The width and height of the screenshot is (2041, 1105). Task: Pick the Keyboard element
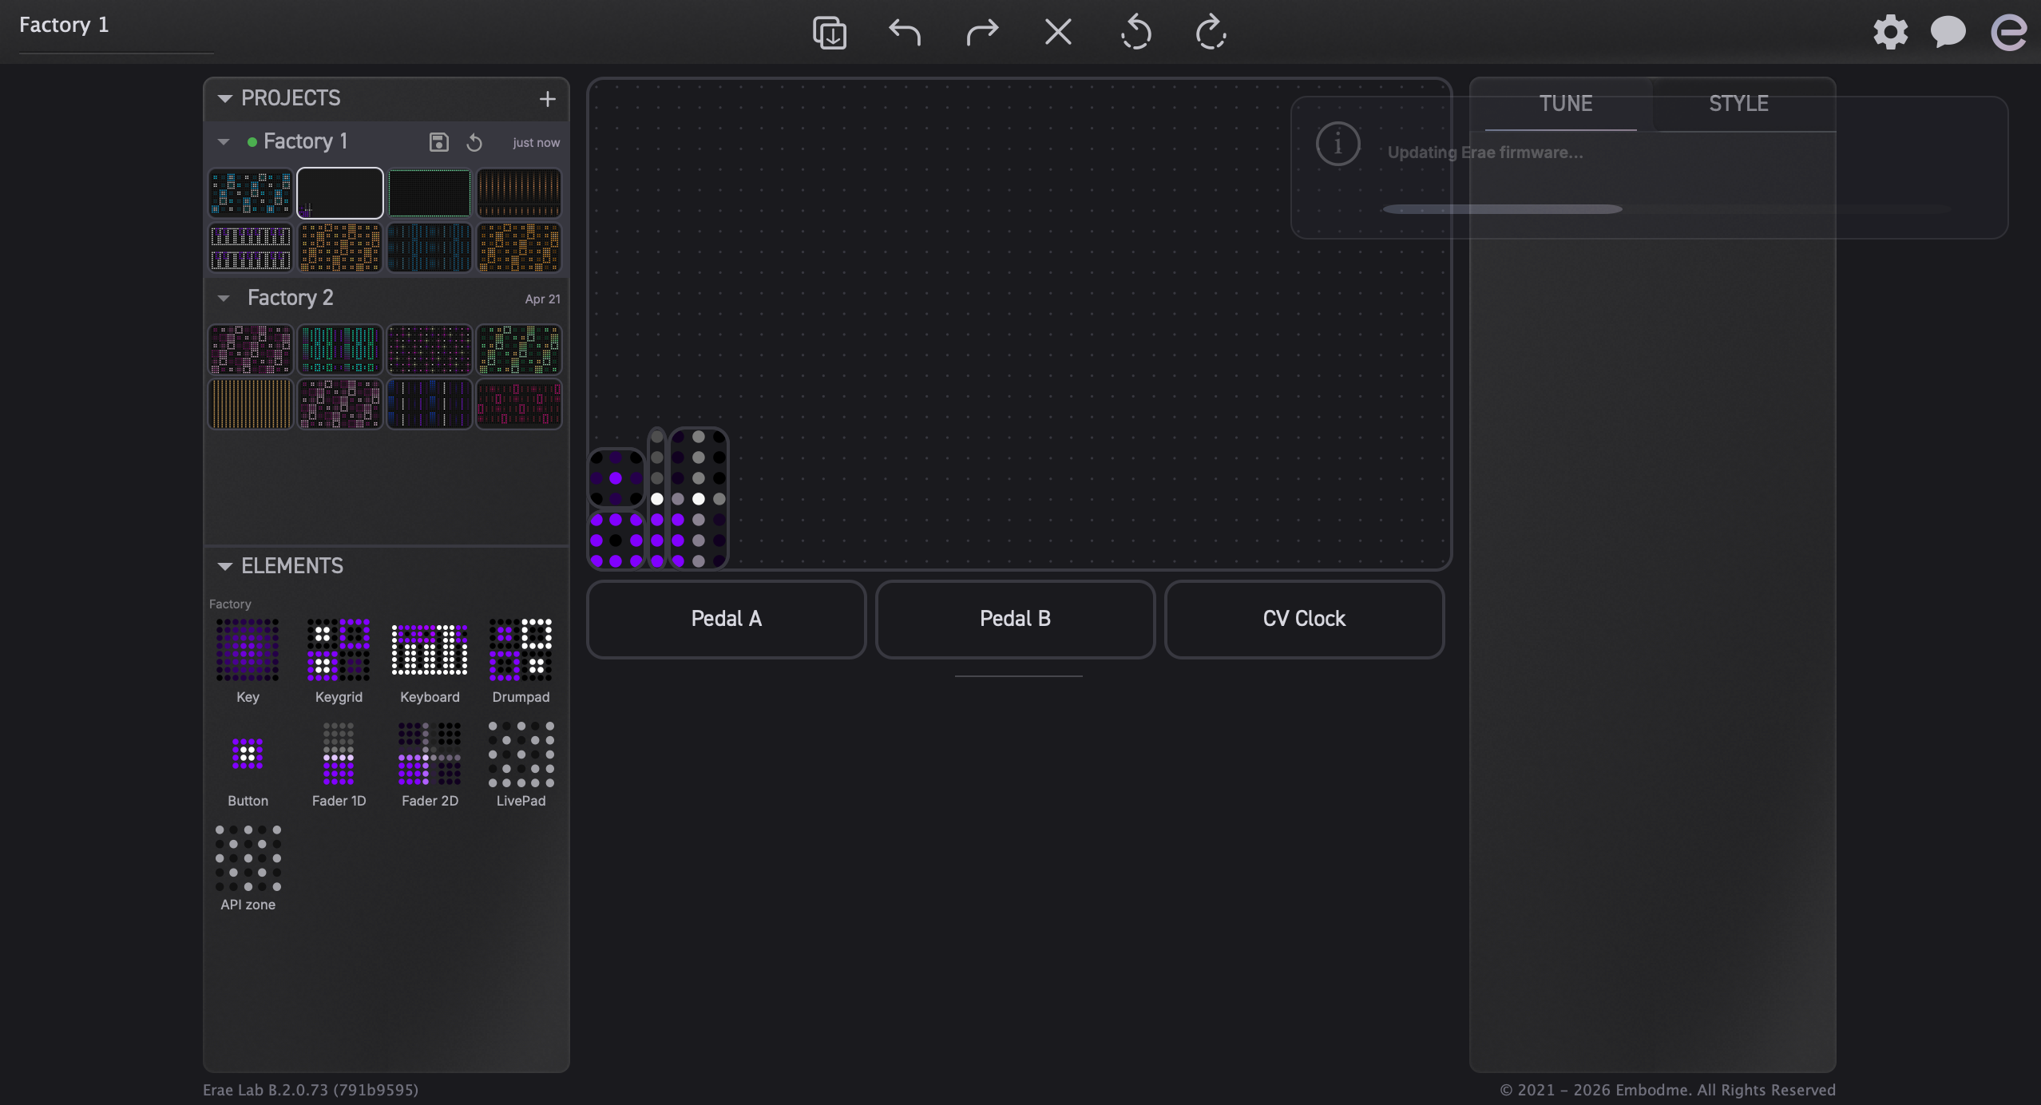[430, 661]
